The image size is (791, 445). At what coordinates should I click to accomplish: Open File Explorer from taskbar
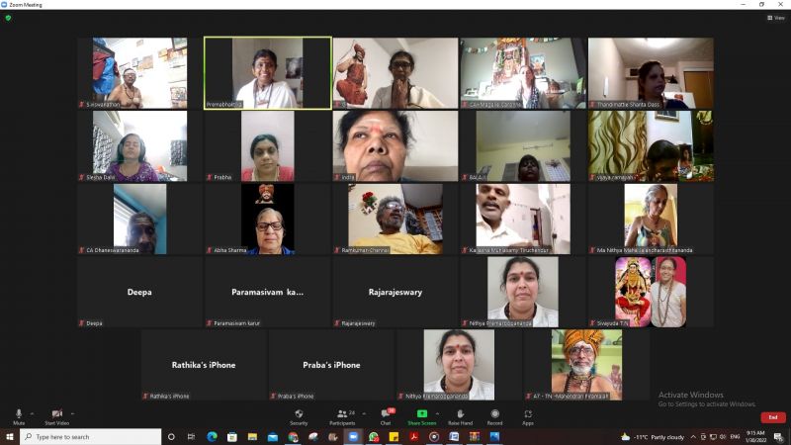[252, 437]
